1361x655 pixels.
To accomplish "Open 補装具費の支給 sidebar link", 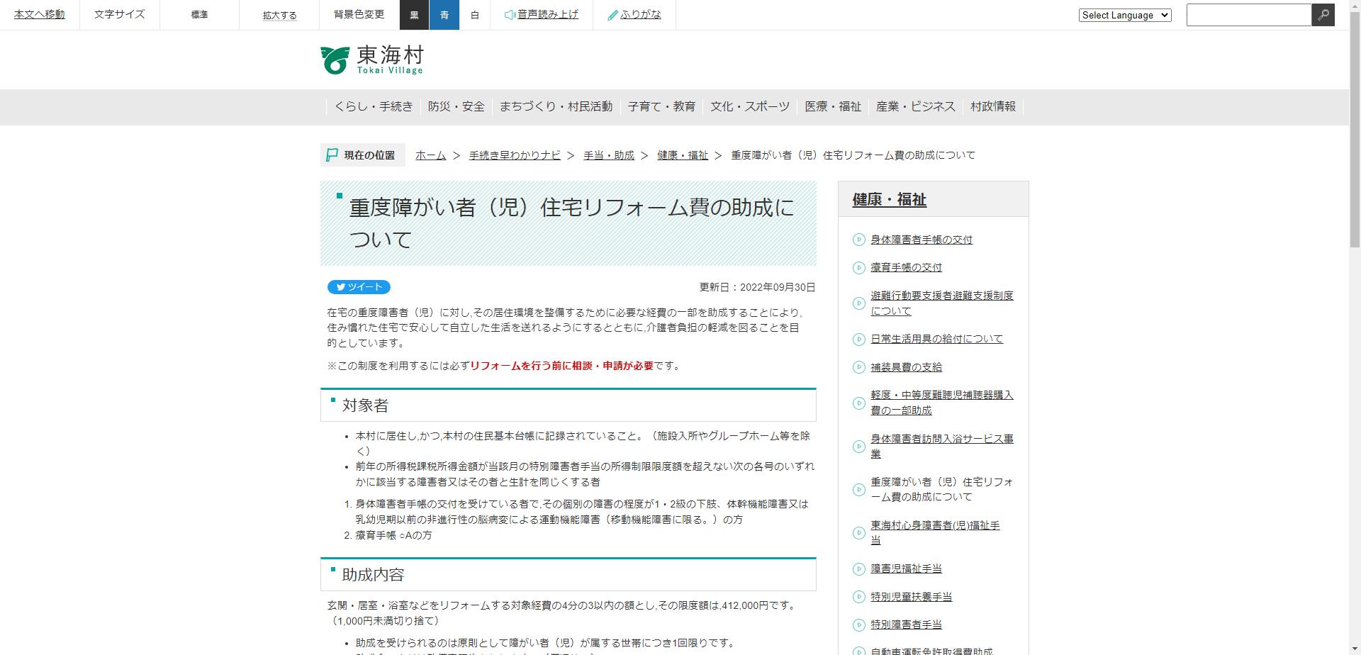I will point(907,367).
